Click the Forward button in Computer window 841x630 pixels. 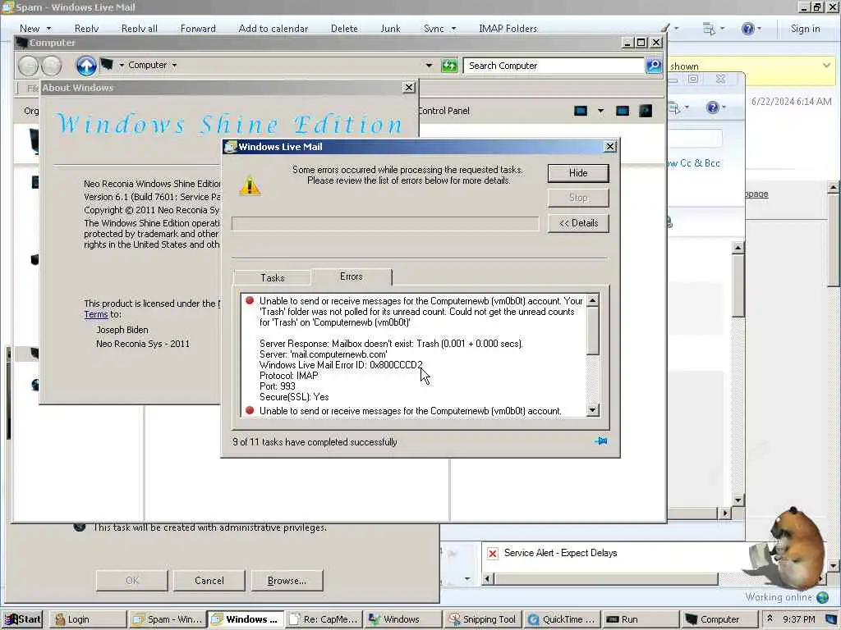click(52, 66)
